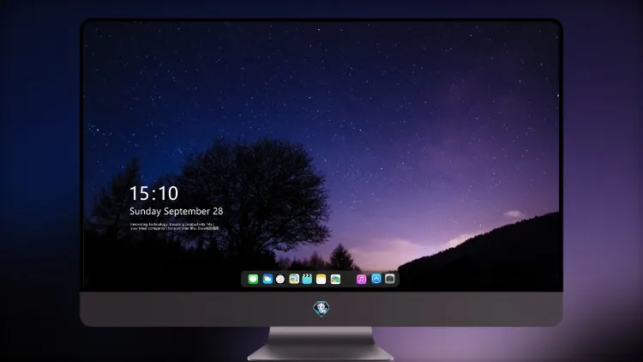Open the Clock app in the dock
This screenshot has height=362, width=643.
pos(280,279)
